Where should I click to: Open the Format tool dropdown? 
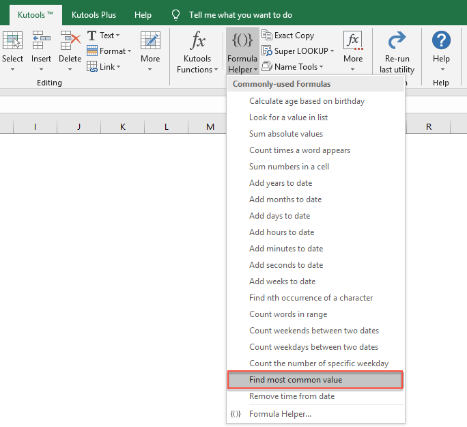tap(108, 51)
